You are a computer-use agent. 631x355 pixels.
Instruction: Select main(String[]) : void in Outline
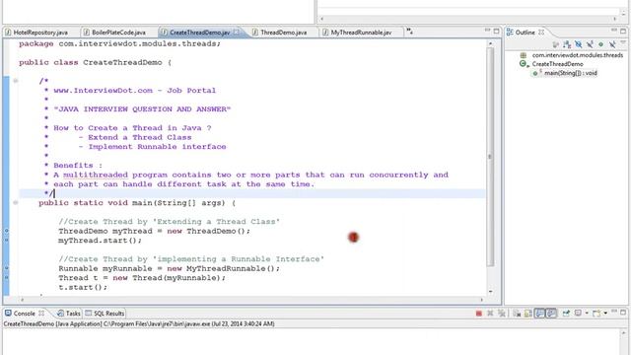571,73
